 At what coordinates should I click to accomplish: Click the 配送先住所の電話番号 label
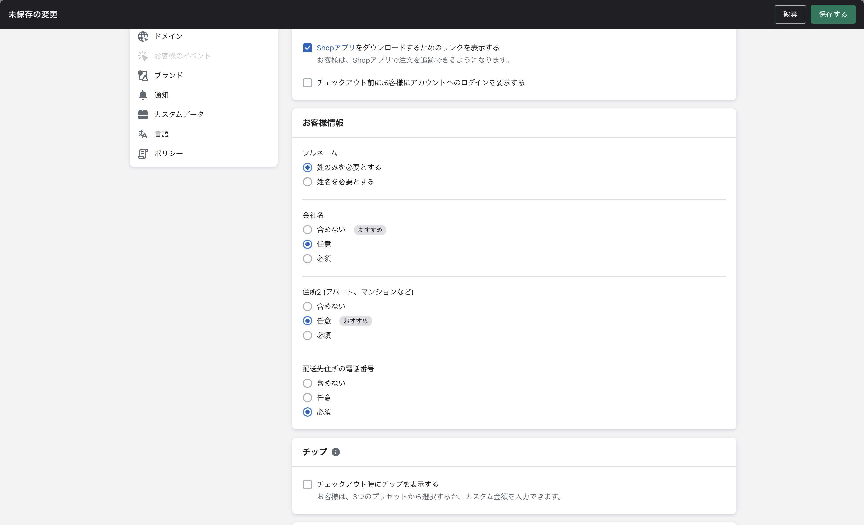[x=338, y=369]
